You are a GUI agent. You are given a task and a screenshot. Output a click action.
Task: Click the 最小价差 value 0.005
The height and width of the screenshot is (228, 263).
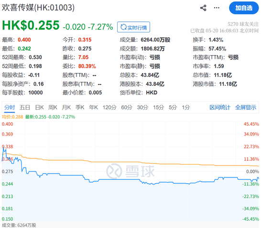[x=95, y=93]
